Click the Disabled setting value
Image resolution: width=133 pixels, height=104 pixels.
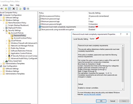92,30
